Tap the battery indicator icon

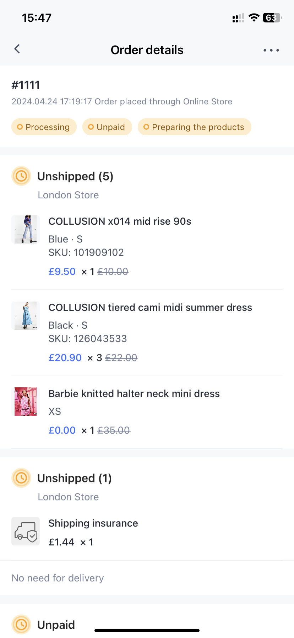[x=272, y=17]
